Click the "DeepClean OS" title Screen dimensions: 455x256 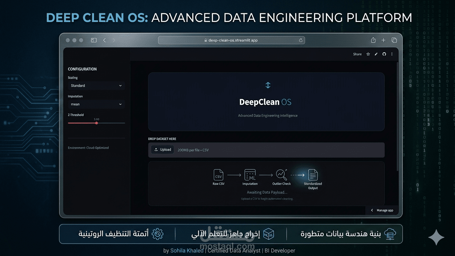click(265, 102)
